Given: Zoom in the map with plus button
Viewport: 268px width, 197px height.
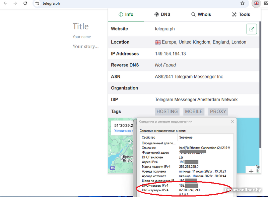Looking at the screenshot, I should coord(251,171).
